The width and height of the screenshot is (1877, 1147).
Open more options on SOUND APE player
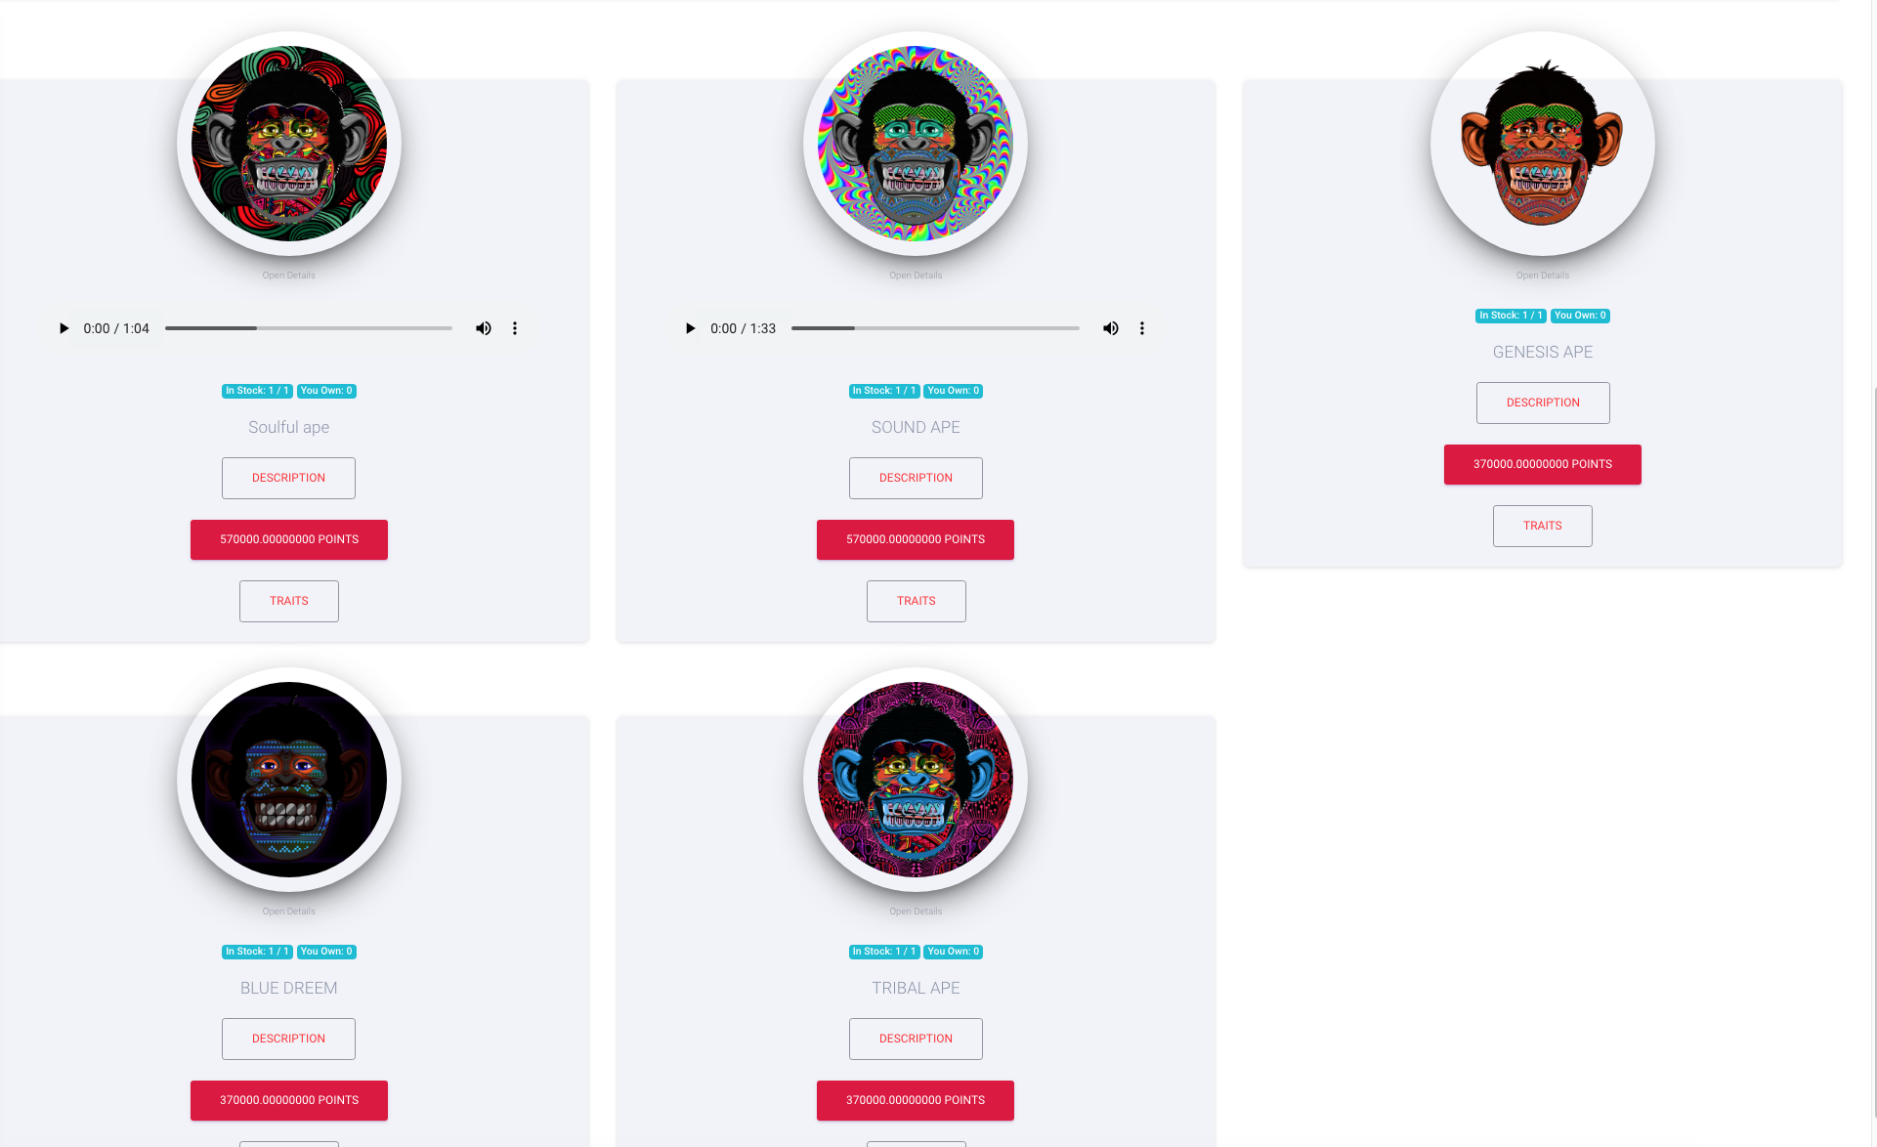pos(1142,328)
